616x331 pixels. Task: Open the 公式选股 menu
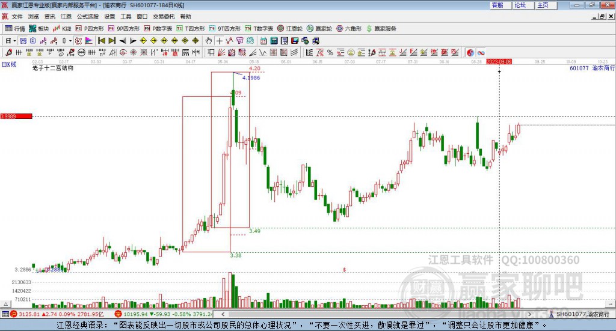88,16
